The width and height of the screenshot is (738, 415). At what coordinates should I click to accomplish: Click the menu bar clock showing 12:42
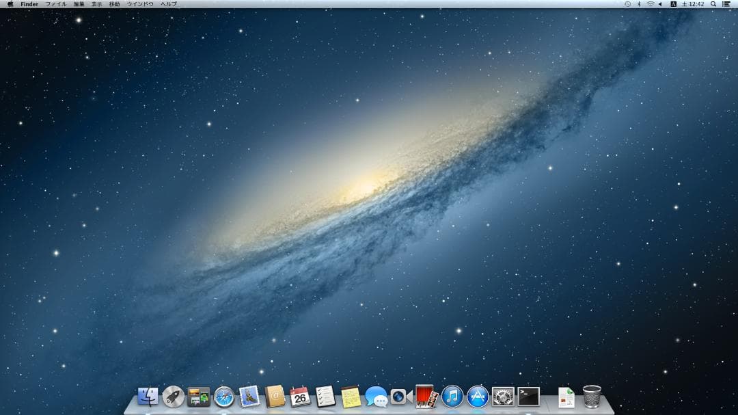tap(692, 4)
